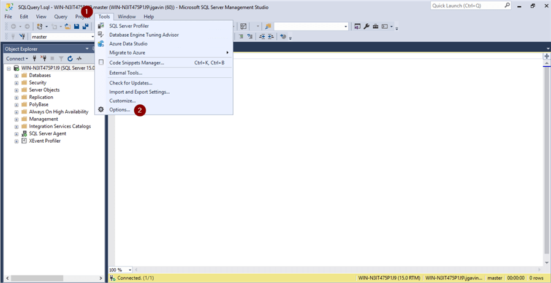Click the Save floppy disk icon
The height and width of the screenshot is (283, 551).
(77, 26)
